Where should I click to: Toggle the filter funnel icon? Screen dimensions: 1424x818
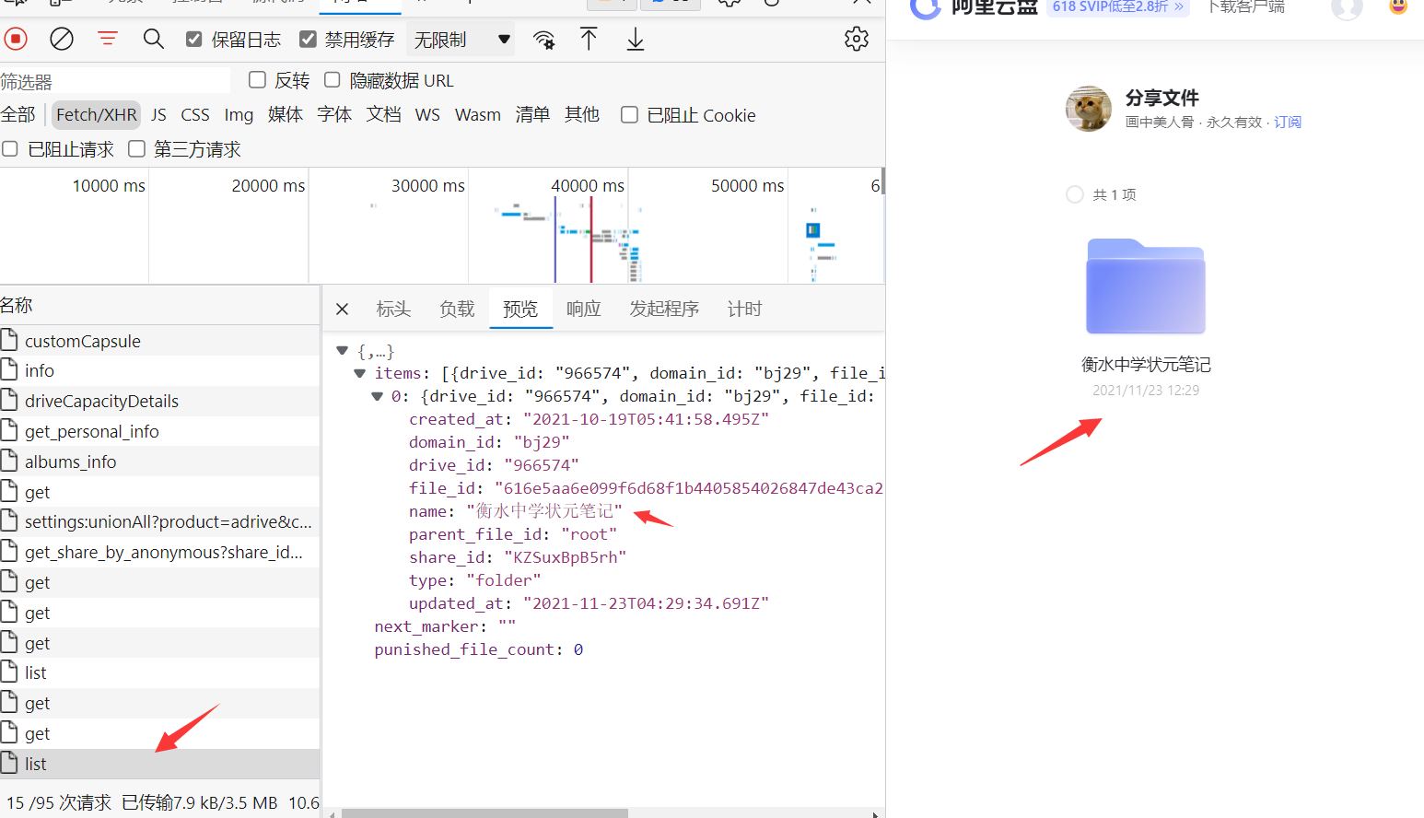pos(108,39)
